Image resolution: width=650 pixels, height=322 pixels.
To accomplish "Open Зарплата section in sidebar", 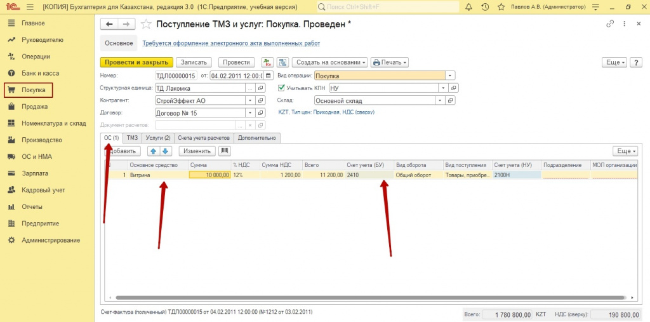I will tap(34, 173).
